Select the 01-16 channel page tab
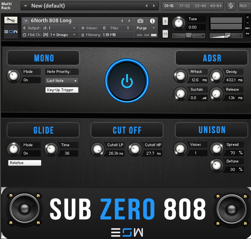 point(169,6)
